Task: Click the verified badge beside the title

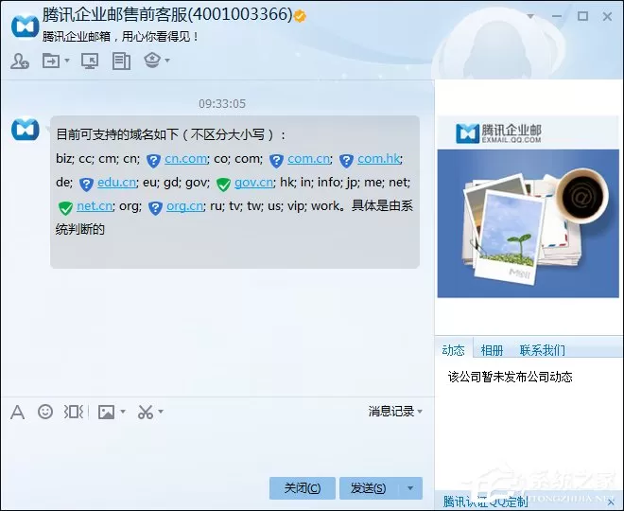Action: (300, 16)
